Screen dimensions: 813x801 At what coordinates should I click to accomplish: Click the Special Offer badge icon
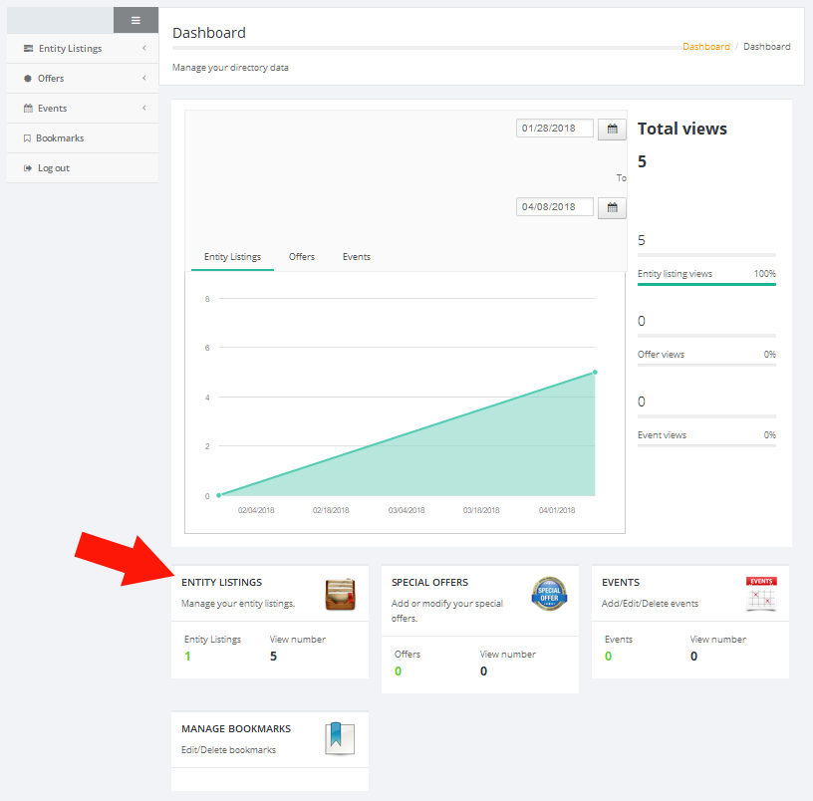tap(549, 594)
